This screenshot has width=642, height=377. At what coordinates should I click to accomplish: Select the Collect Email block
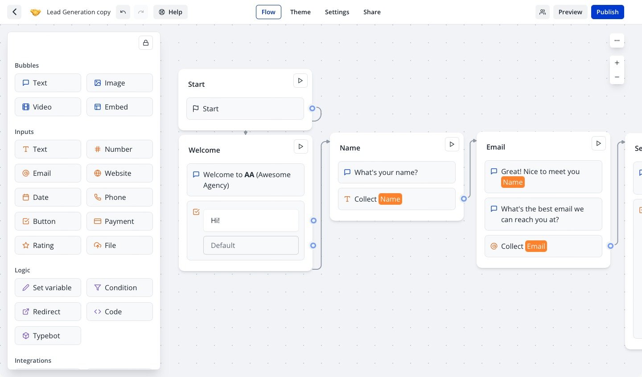543,246
